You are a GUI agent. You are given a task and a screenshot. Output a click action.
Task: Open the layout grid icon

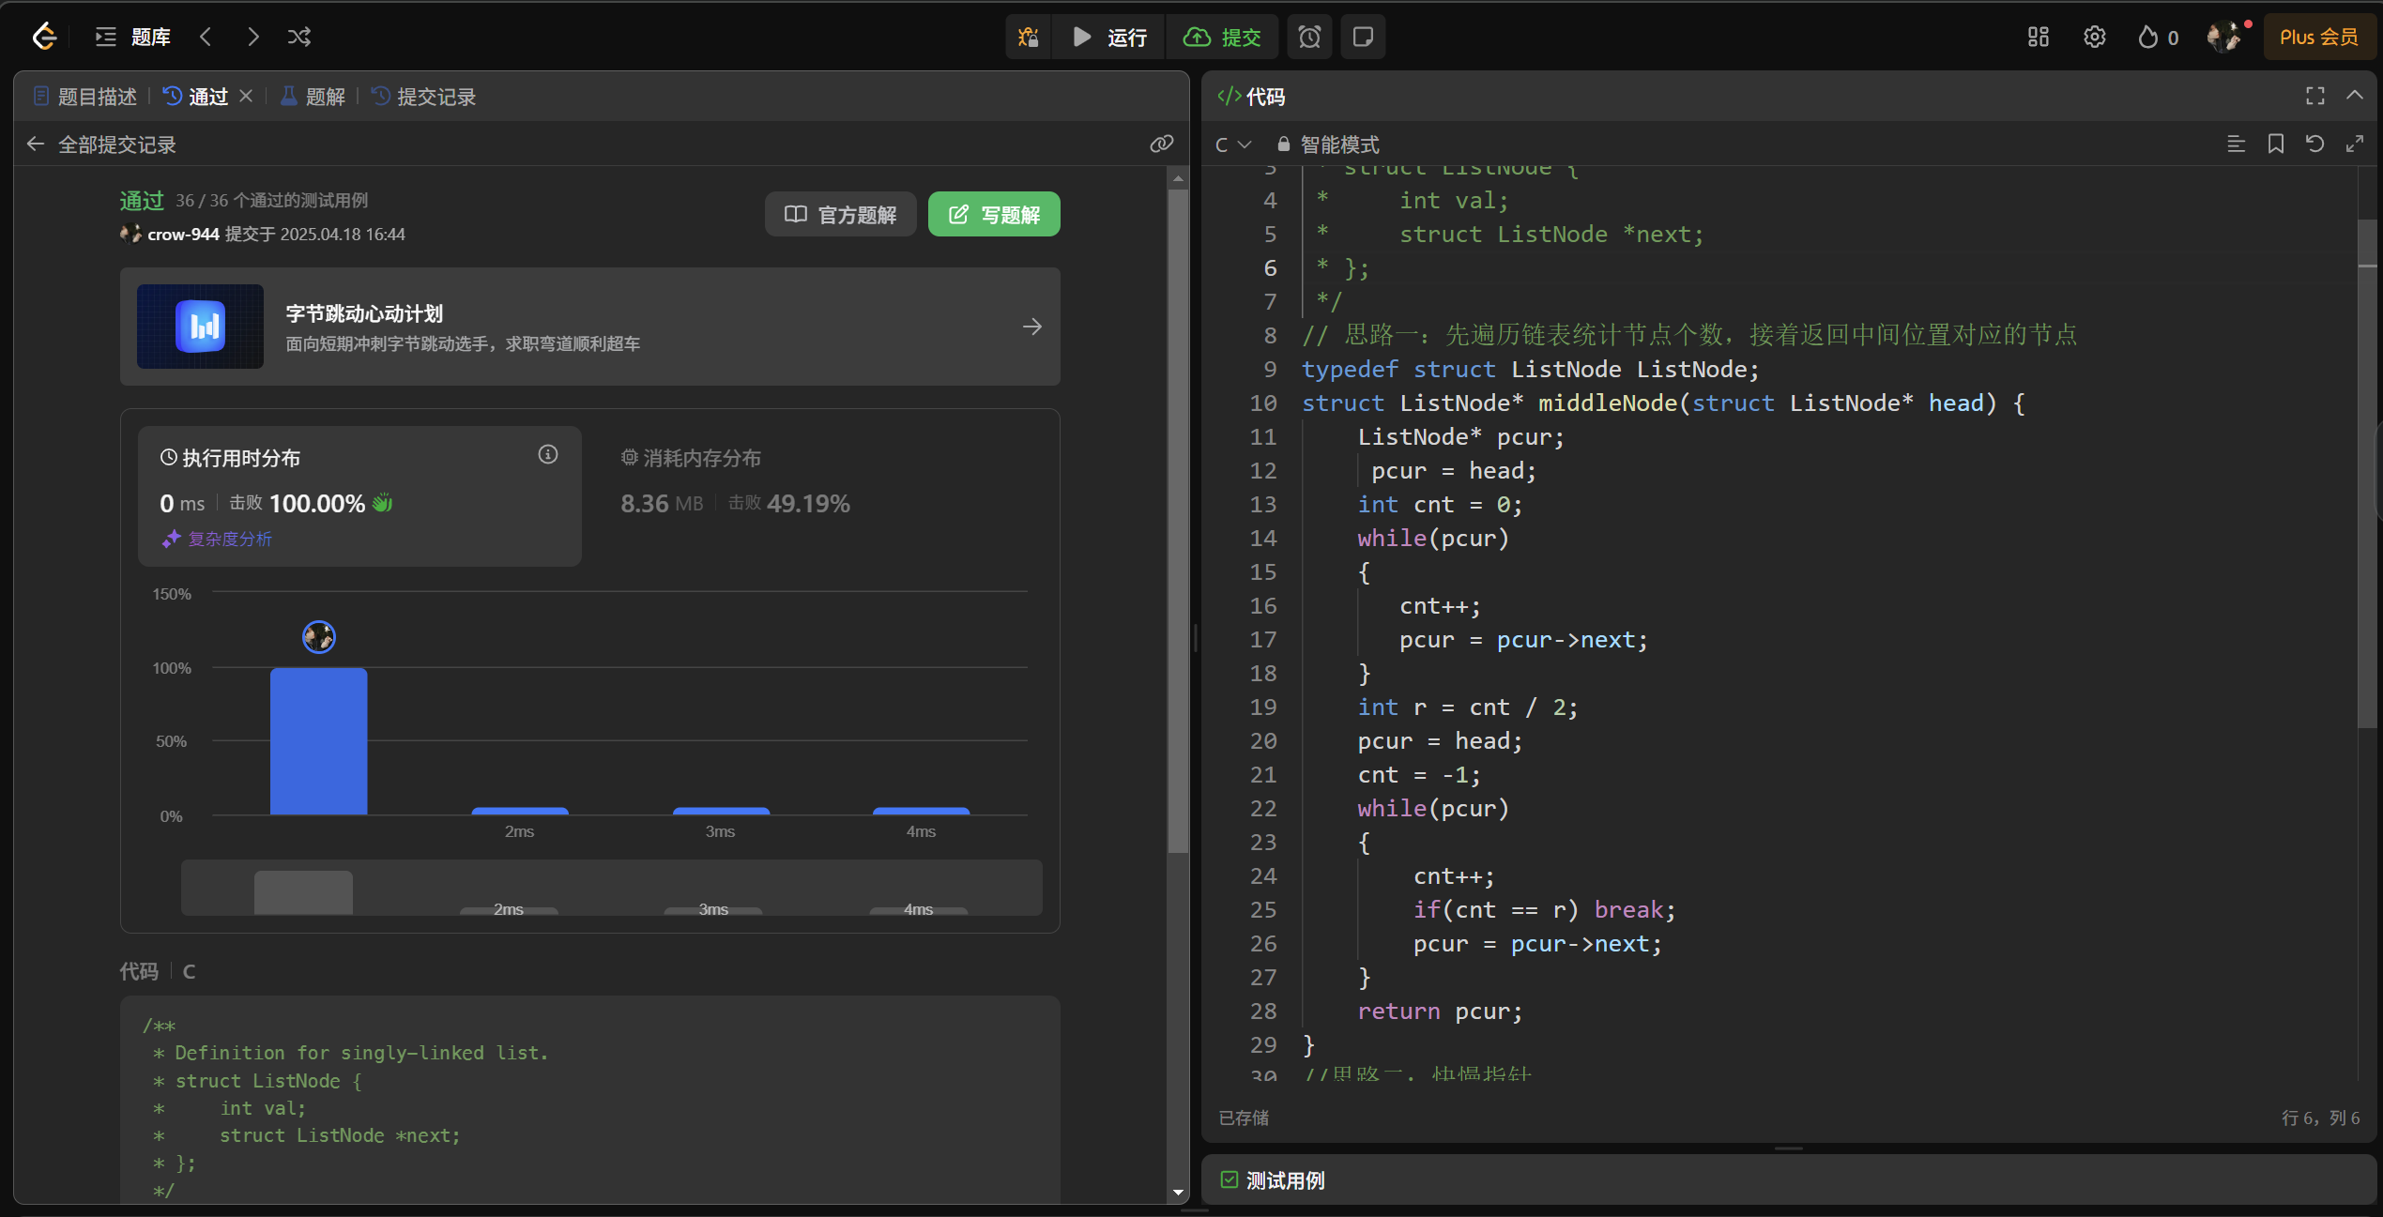2038,37
